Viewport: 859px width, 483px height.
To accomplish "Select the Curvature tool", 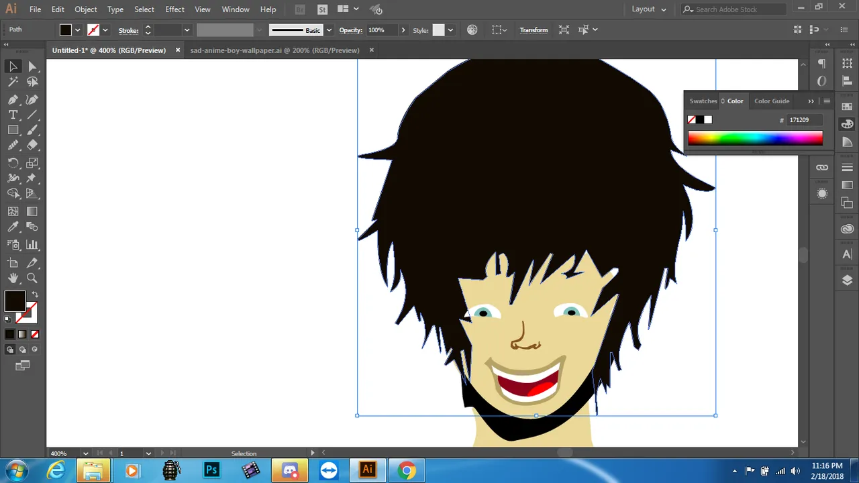I will [32, 99].
